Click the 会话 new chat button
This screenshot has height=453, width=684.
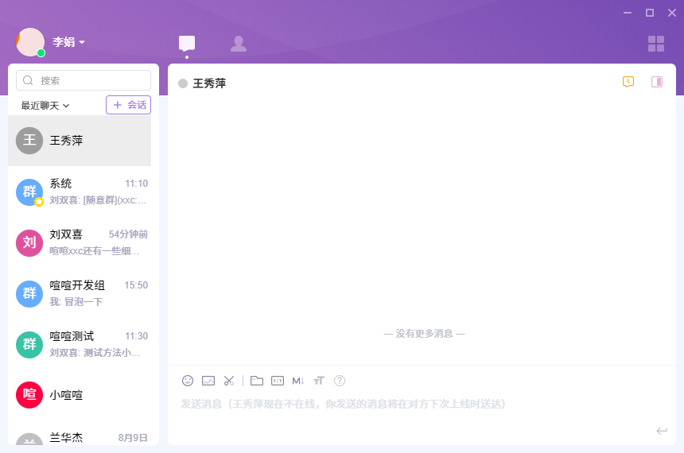pyautogui.click(x=128, y=105)
